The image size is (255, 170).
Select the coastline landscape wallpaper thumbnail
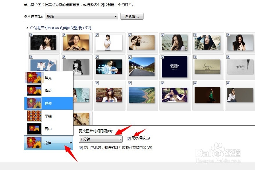(x=142, y=96)
